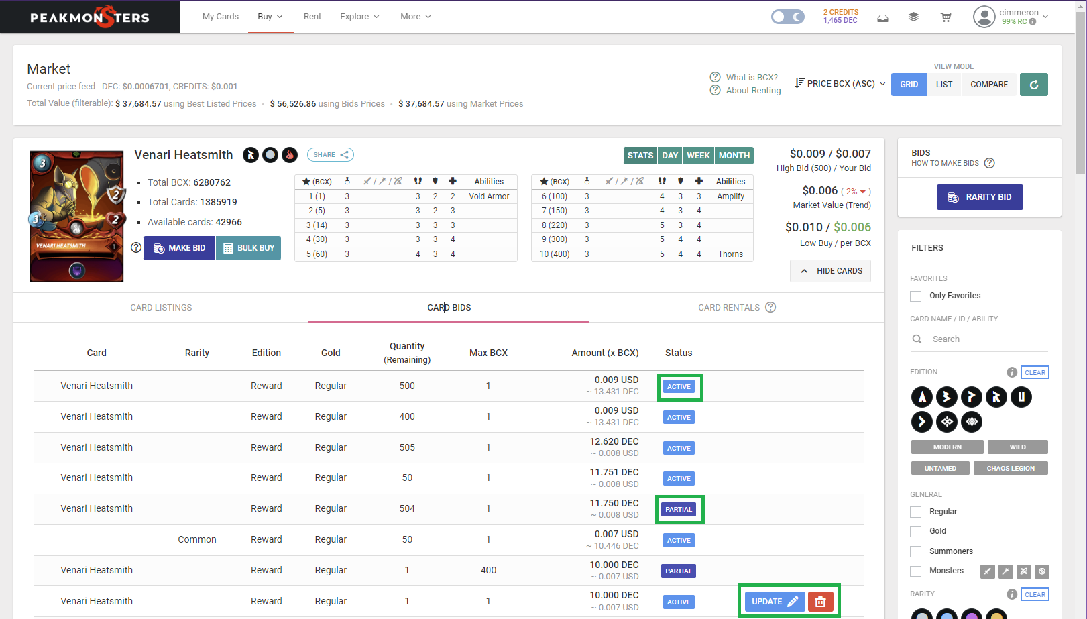Switch view mode to LIST
The height and width of the screenshot is (619, 1087).
(x=944, y=85)
